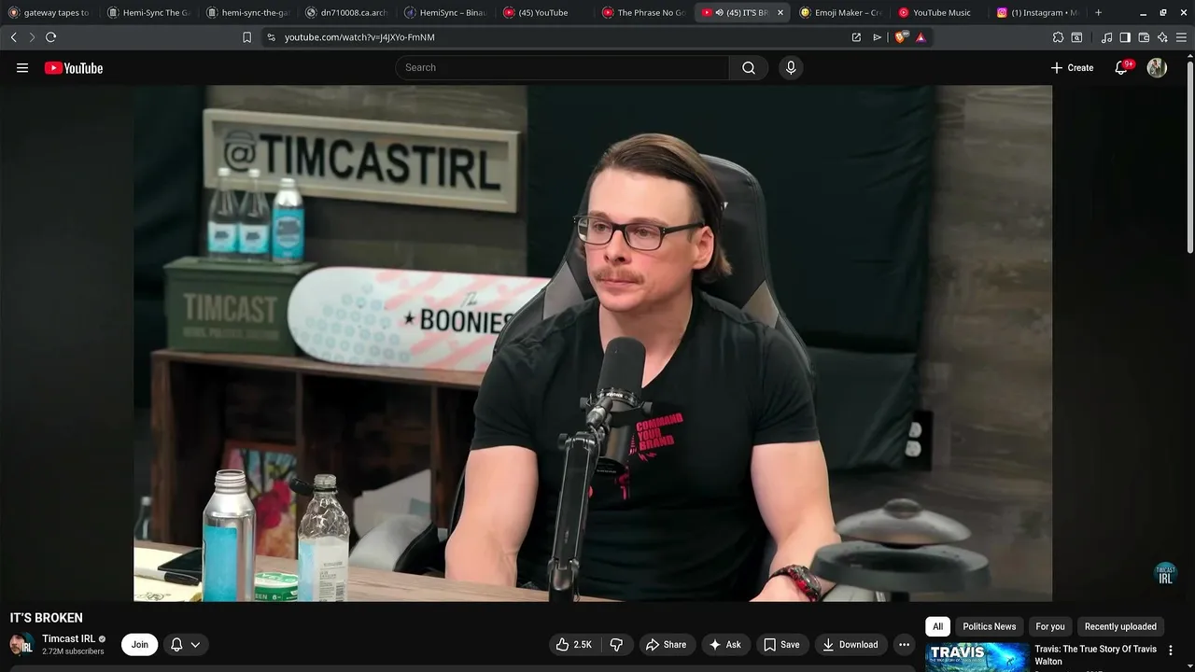The width and height of the screenshot is (1195, 672).
Task: Switch to Emoji Maker tab
Action: click(840, 13)
